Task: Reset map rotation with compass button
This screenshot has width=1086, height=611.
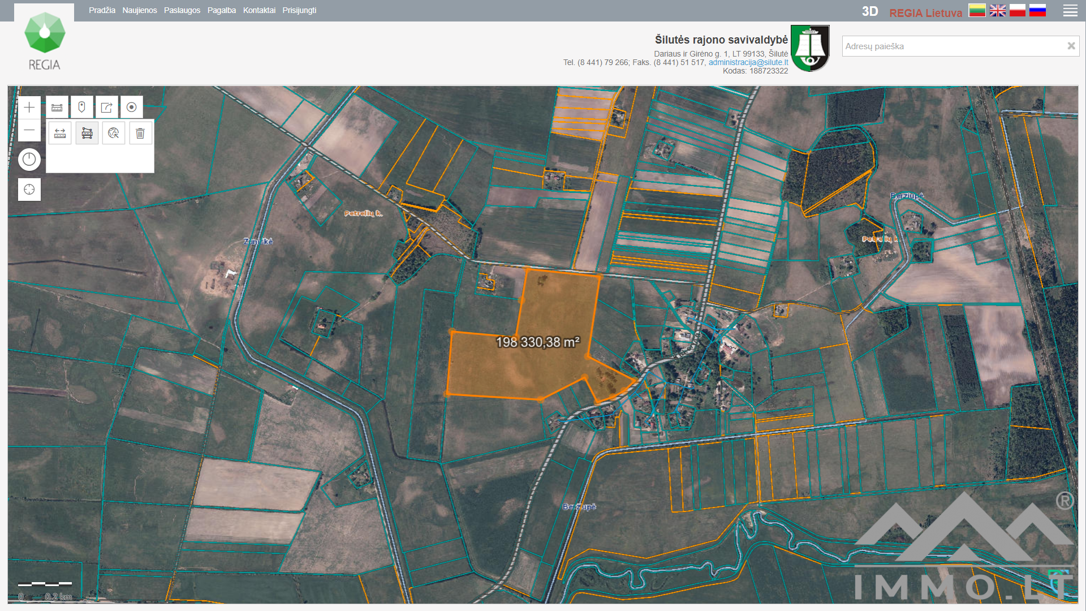Action: click(29, 160)
